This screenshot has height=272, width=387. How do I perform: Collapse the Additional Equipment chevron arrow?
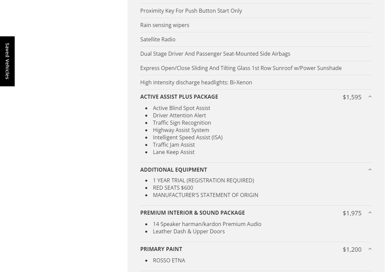[x=370, y=170]
